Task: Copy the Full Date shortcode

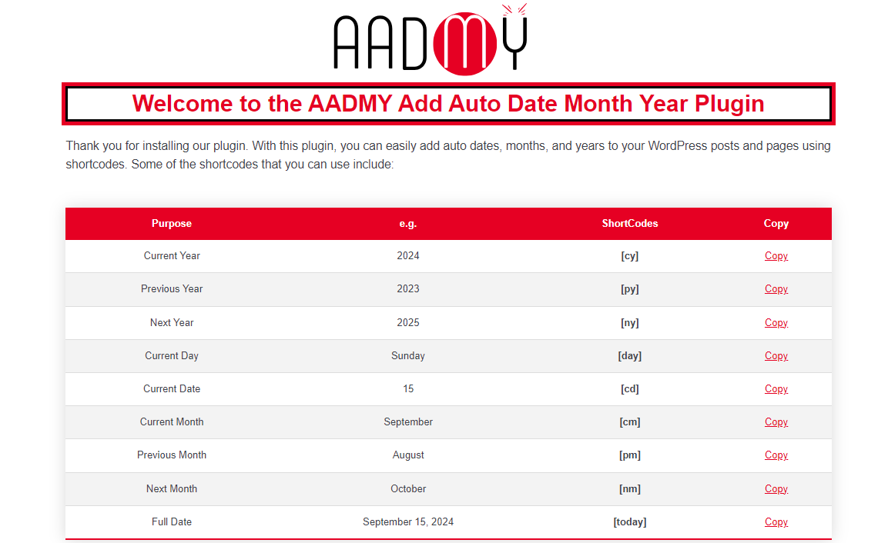Action: click(x=776, y=522)
